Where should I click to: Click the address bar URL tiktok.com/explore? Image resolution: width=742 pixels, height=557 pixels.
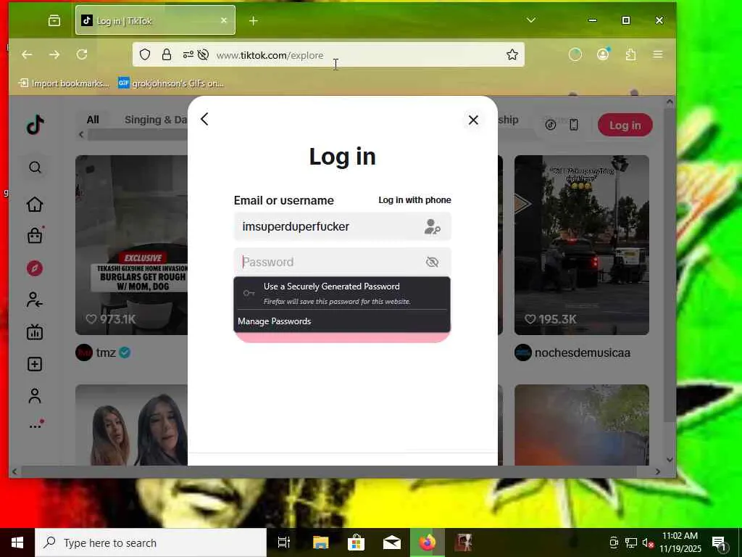tap(270, 55)
